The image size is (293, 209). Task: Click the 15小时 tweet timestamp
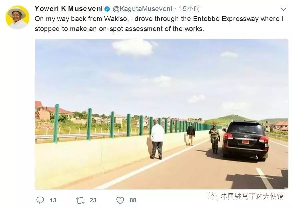[x=189, y=9]
